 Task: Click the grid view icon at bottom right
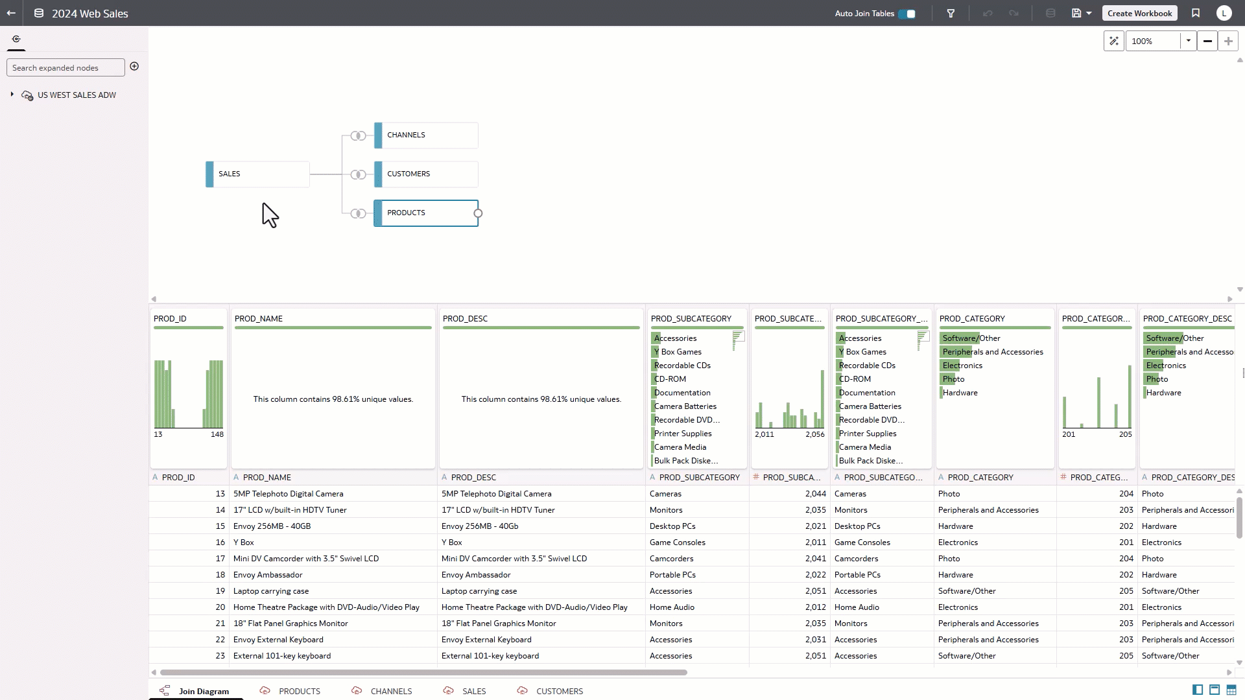1230,690
